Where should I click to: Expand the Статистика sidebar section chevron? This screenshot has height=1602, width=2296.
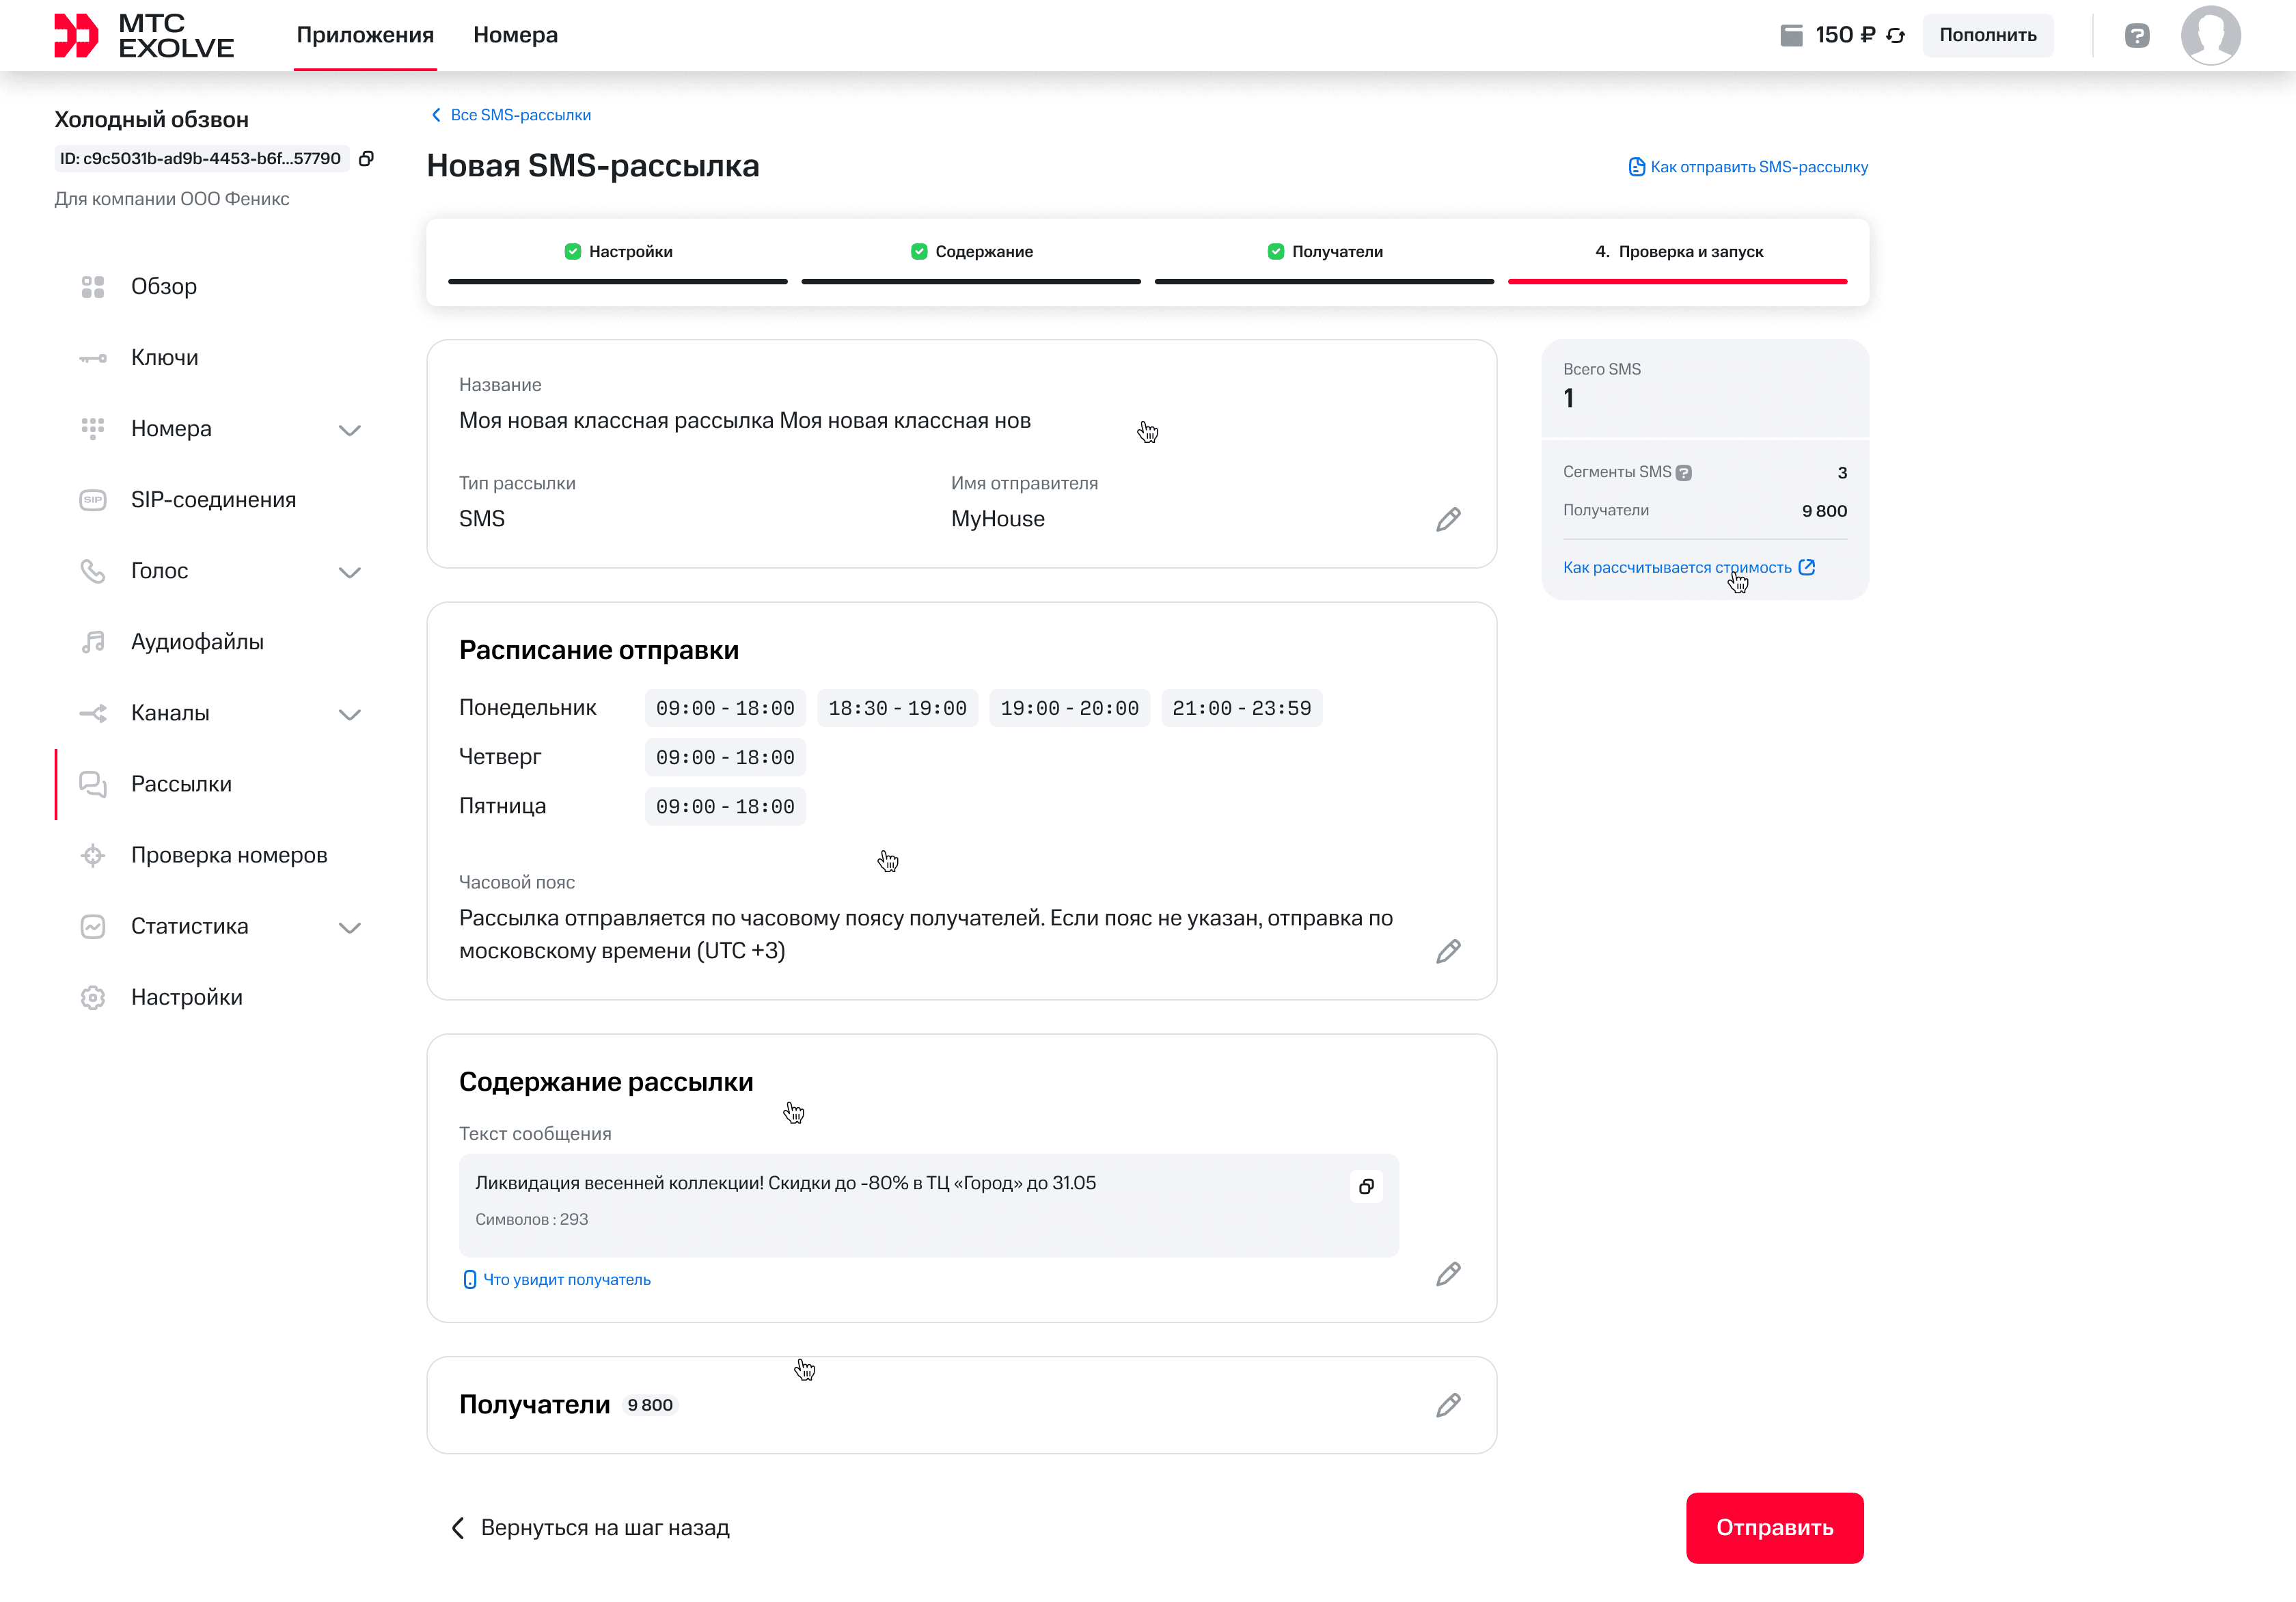click(x=349, y=927)
